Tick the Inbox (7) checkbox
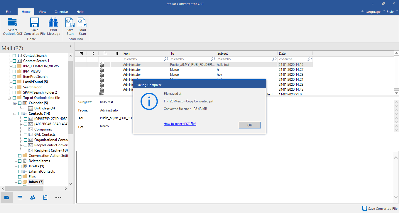The height and width of the screenshot is (213, 399). 20,182
